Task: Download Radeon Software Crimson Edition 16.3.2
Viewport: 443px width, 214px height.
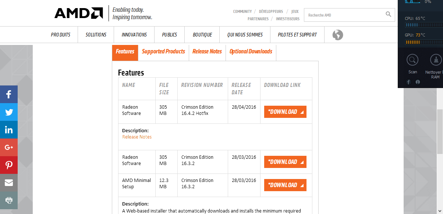Action: [285, 162]
